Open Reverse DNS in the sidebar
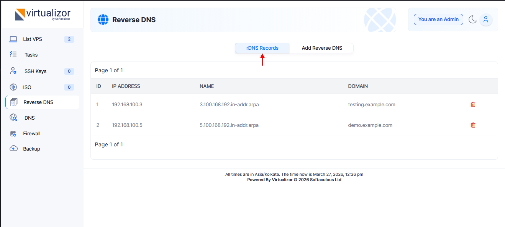Screen dimensions: 505x227 (38, 102)
